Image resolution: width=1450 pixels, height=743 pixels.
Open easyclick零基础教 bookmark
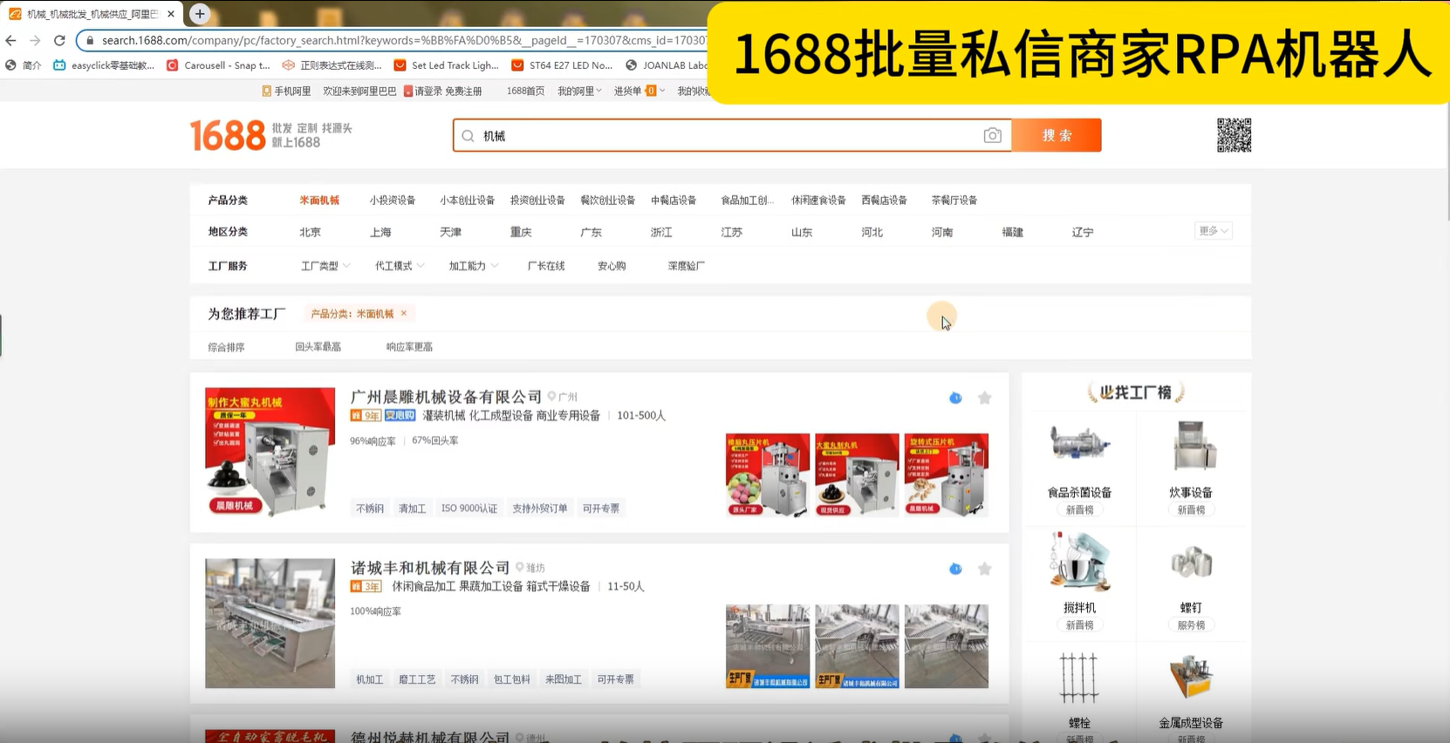coord(104,65)
